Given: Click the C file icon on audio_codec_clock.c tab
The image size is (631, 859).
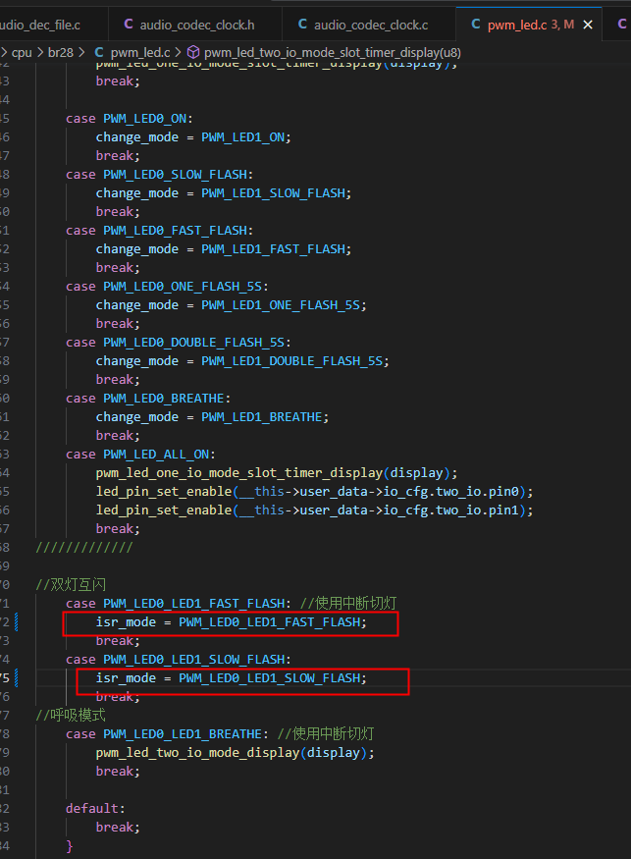Looking at the screenshot, I should 302,25.
